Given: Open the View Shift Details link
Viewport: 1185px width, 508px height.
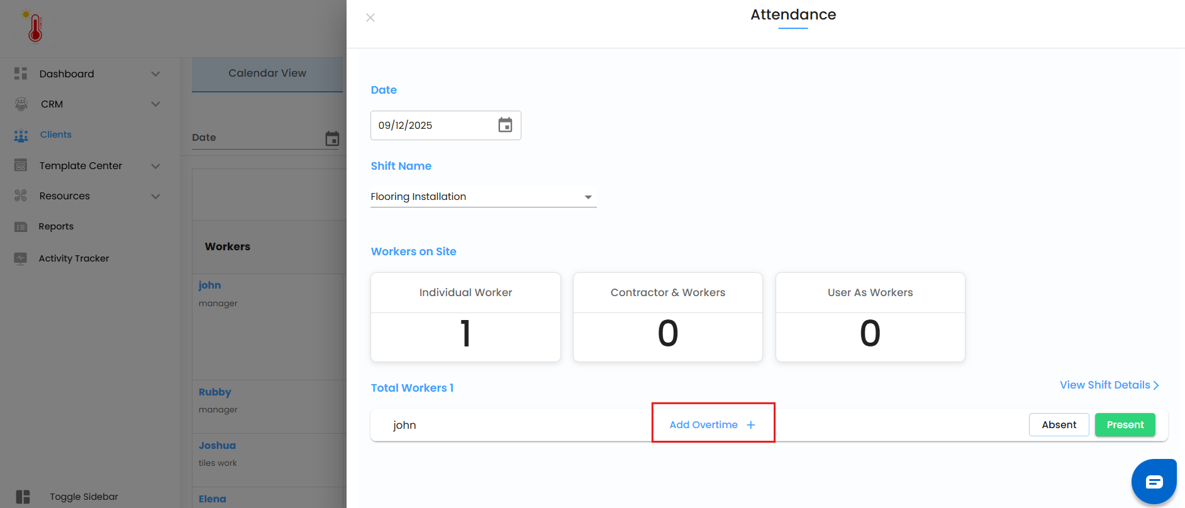Looking at the screenshot, I should tap(1109, 385).
